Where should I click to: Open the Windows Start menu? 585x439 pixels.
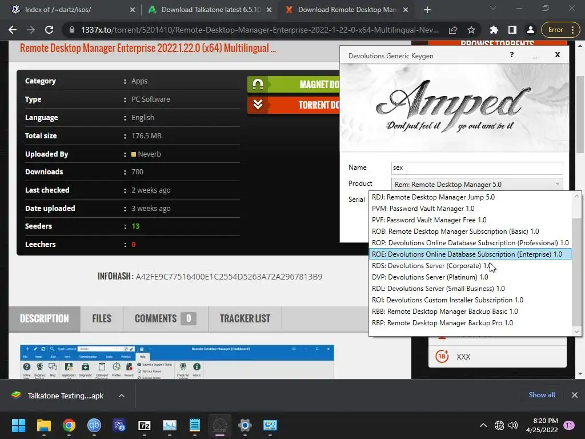pyautogui.click(x=18, y=425)
